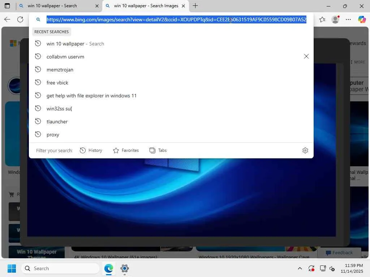Choose 'collabvm uservm' recent search

tap(171, 57)
